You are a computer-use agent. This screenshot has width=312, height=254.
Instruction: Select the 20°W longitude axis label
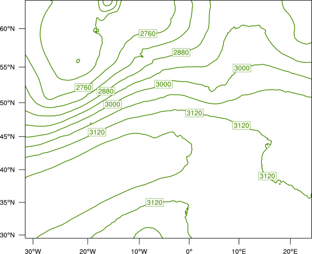pyautogui.click(x=87, y=251)
